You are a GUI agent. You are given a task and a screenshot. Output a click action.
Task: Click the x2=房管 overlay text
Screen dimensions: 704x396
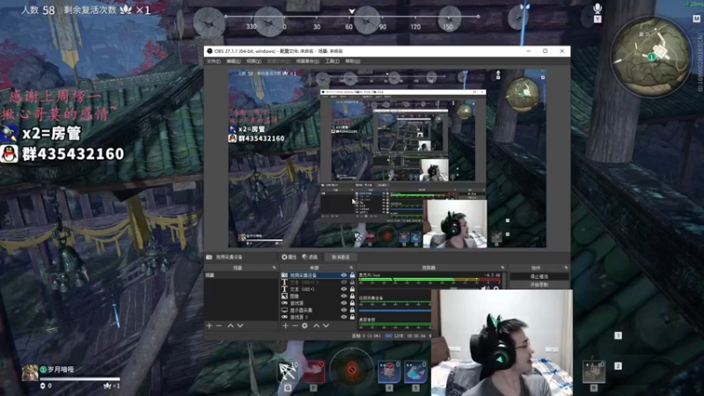[x=52, y=133]
